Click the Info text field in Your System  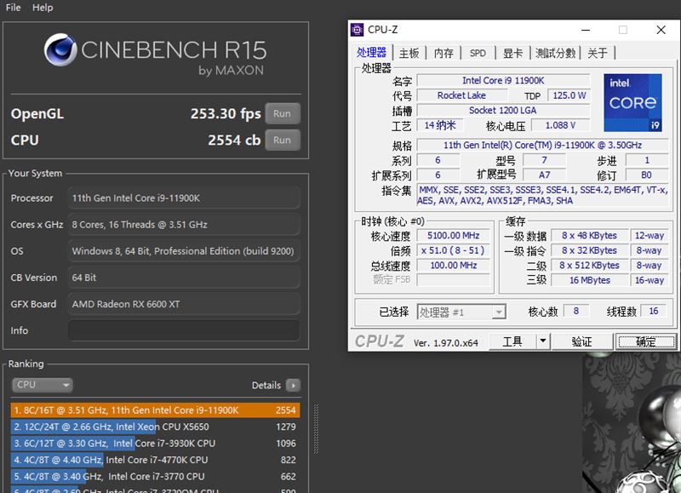point(183,330)
